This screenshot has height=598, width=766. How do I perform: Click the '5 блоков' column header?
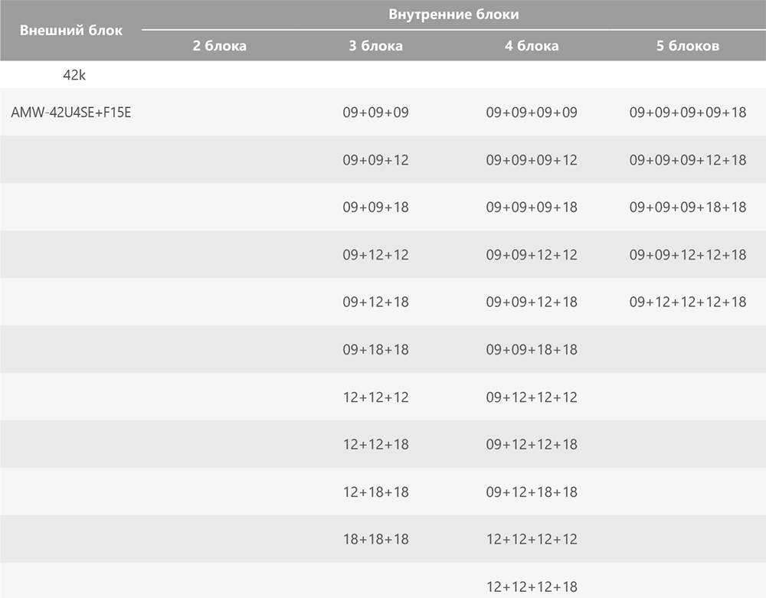[688, 46]
